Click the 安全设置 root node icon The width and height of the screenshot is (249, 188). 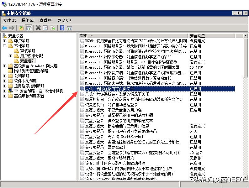[5, 36]
